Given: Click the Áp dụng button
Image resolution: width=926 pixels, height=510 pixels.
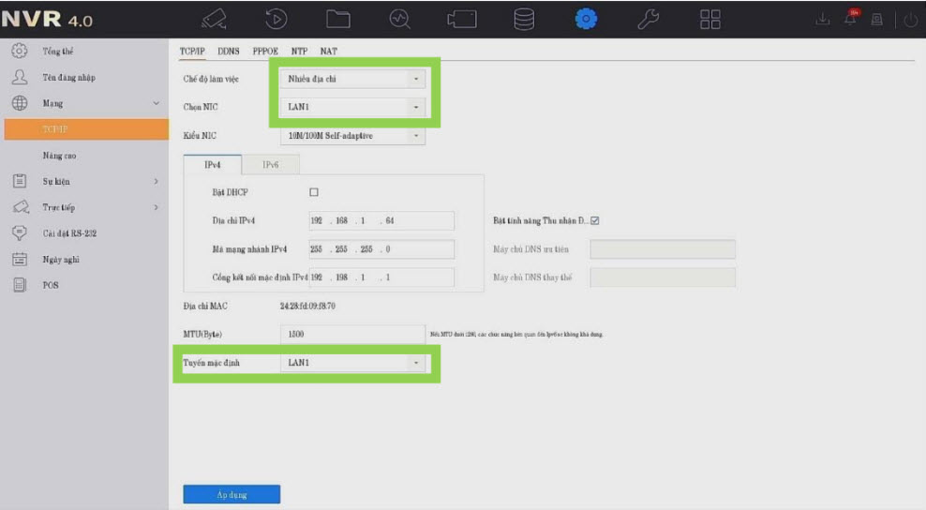Looking at the screenshot, I should [x=231, y=494].
